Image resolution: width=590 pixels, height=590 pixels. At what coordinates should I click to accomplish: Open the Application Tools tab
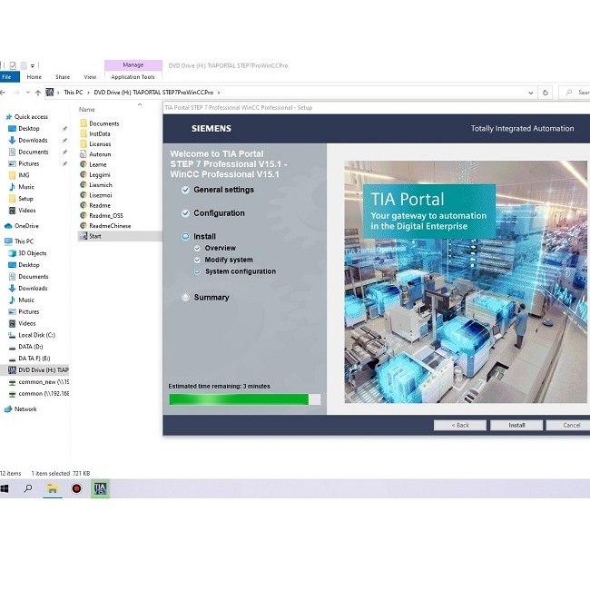[x=133, y=77]
